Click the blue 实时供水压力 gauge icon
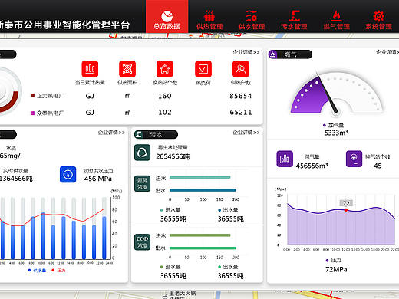This screenshot has width=399, height=299. pos(68,175)
